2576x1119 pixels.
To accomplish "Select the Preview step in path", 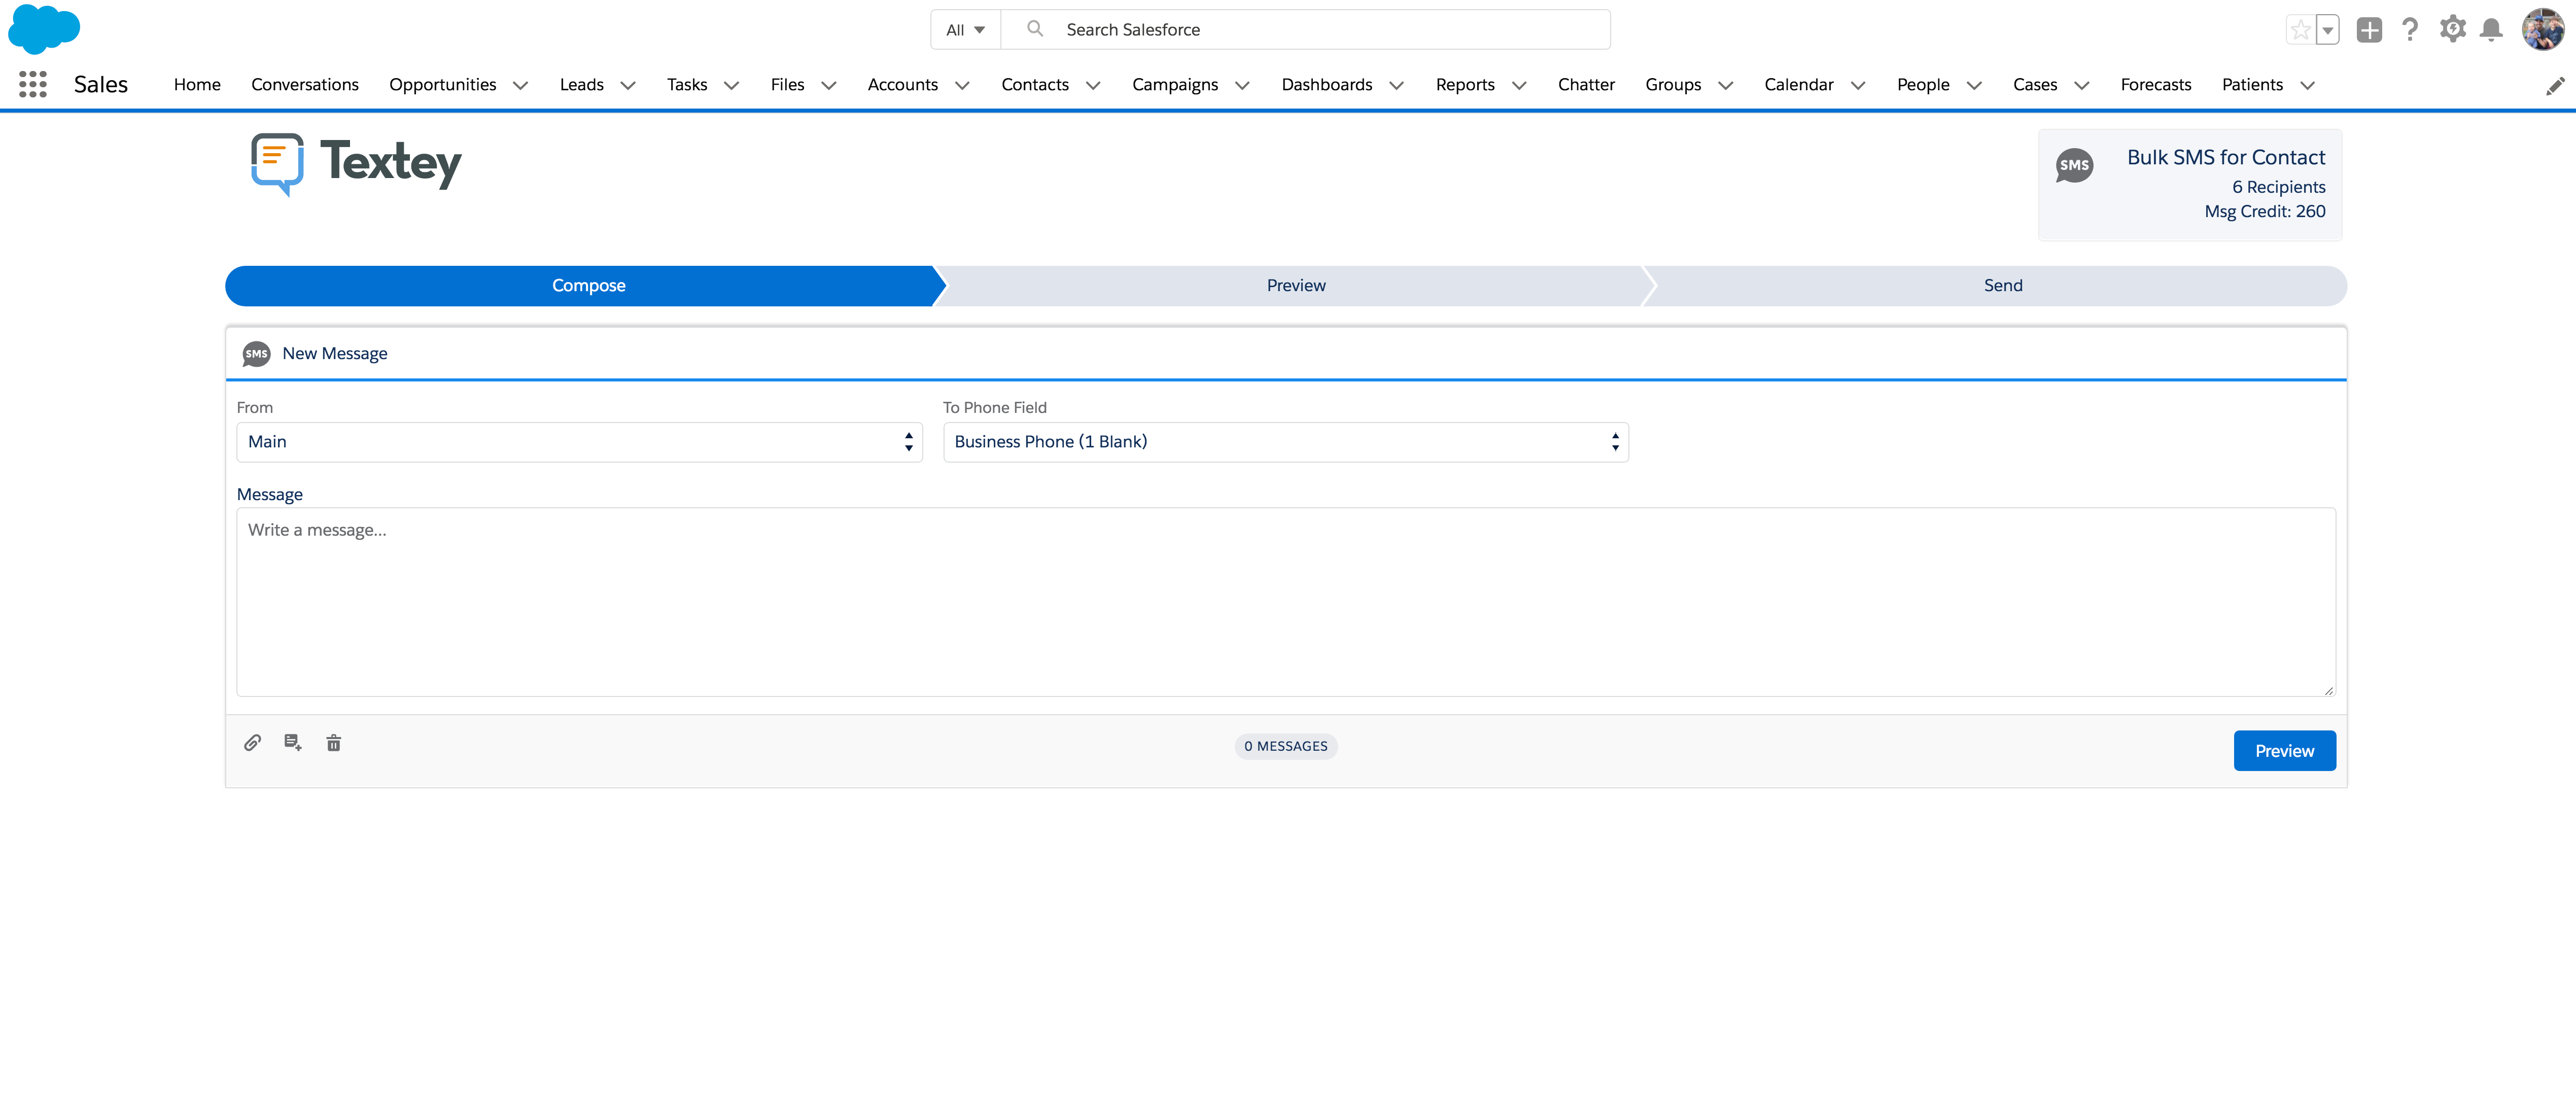I will point(1296,286).
